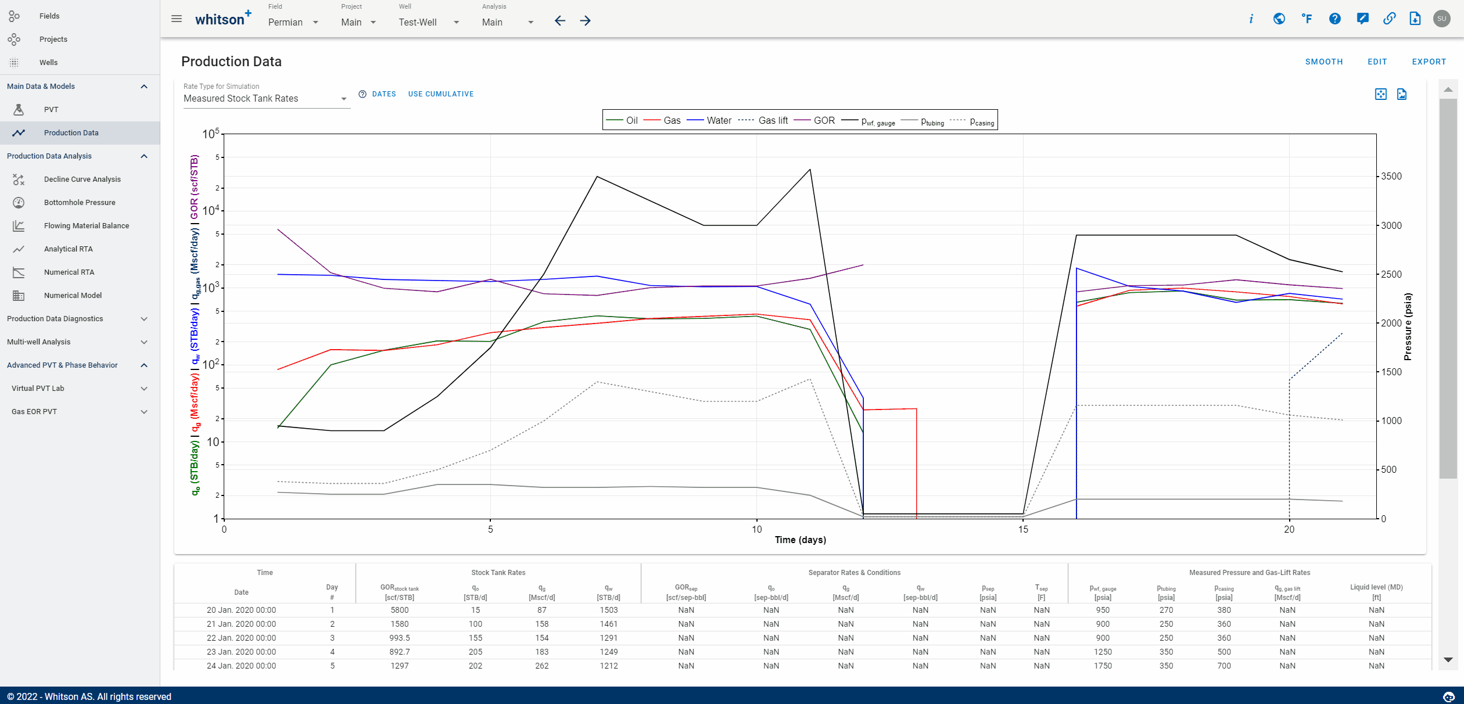Open Bottomhole Pressure page
This screenshot has width=1464, height=704.
coord(80,203)
